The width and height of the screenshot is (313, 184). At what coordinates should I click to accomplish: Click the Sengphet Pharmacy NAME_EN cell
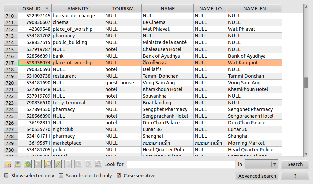coord(255,109)
